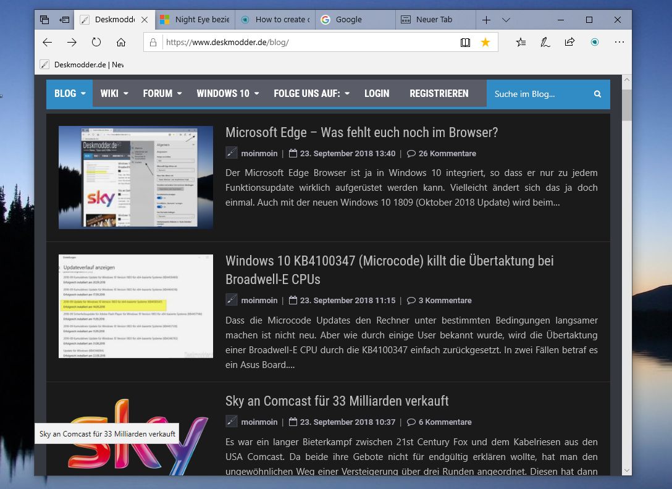Toggle Reading view book icon

(x=466, y=42)
